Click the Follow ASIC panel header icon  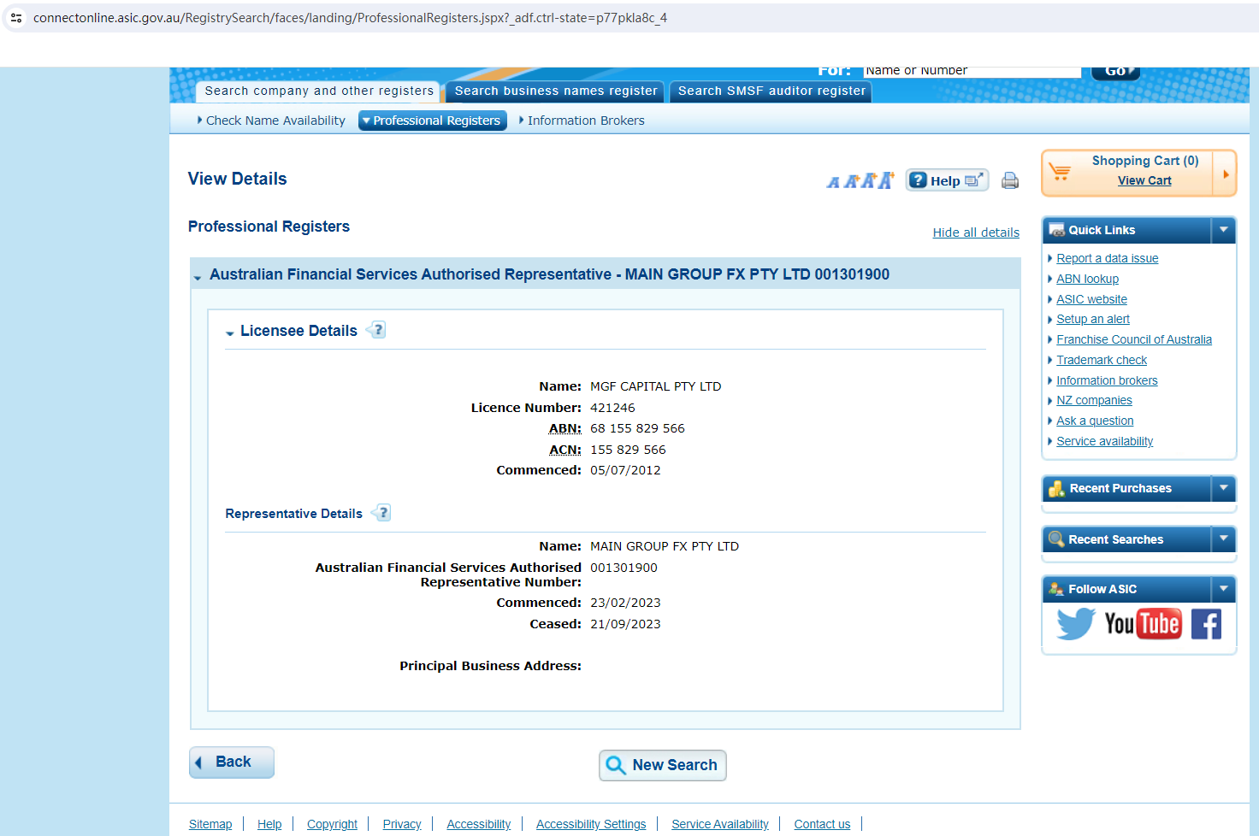[x=1057, y=589]
